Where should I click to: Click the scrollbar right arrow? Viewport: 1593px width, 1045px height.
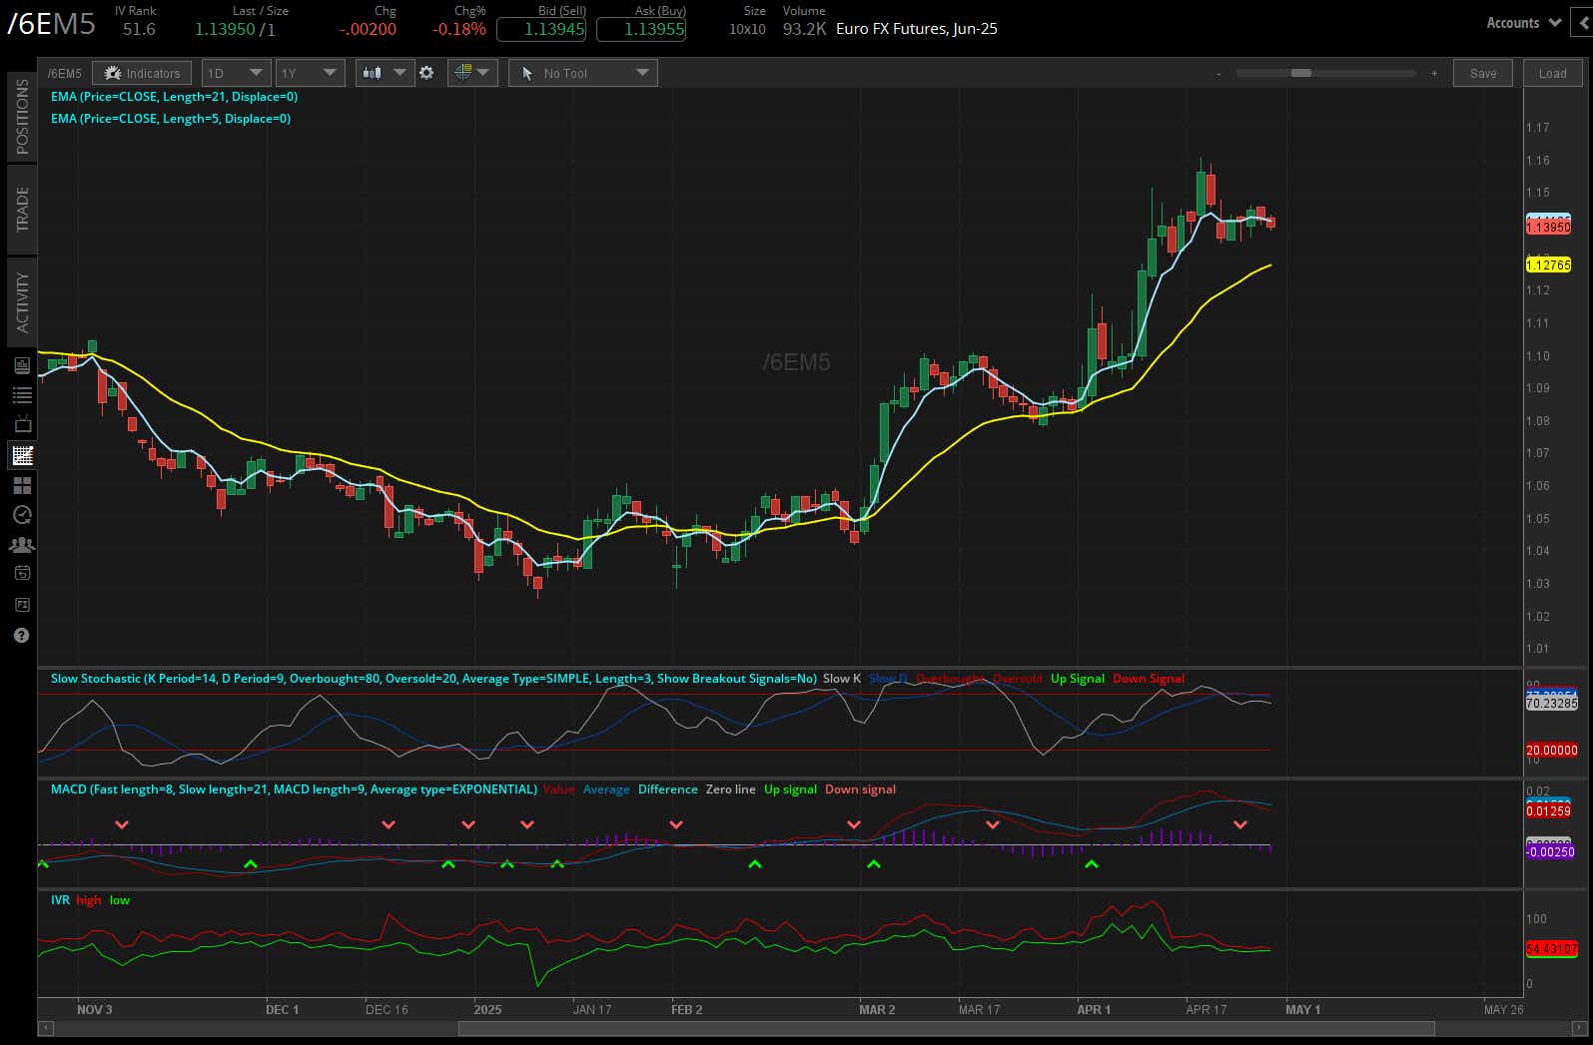(1579, 1028)
